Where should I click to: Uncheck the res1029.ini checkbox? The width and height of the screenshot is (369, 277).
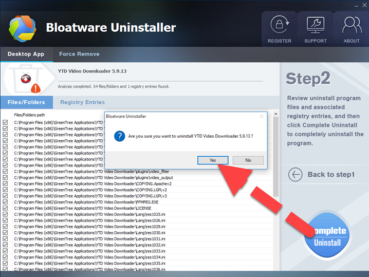[x=5, y=227]
